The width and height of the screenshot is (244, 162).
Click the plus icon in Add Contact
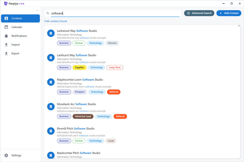221,13
